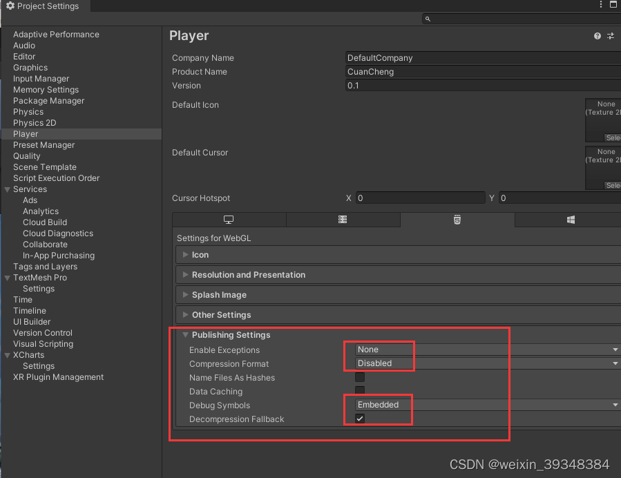Viewport: 621px width, 478px height.
Task: Open XR Plugin Management settings
Action: point(58,377)
